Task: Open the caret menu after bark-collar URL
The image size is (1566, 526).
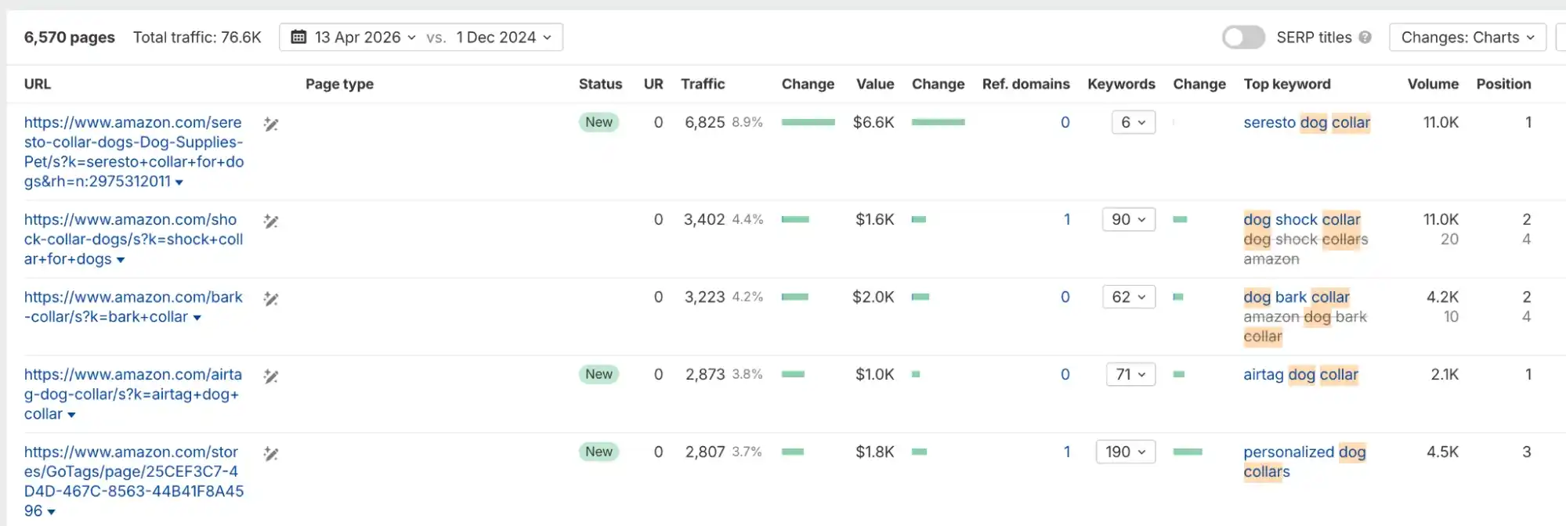Action: click(x=197, y=318)
